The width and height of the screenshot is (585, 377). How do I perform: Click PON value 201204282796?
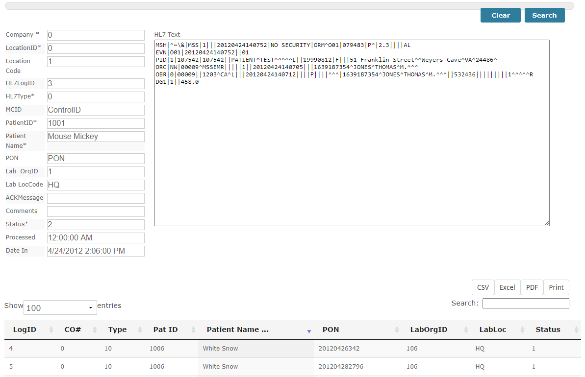[x=341, y=367]
